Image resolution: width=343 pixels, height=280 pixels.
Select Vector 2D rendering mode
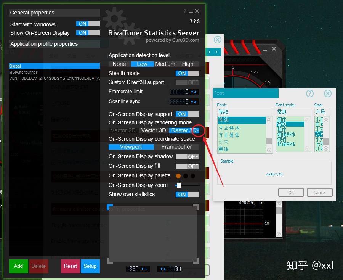123,130
